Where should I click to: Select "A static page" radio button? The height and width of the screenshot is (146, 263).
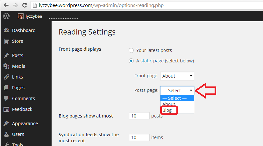point(131,61)
